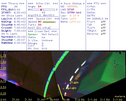Select the yellow Lgtp cross marker

coord(69,89)
